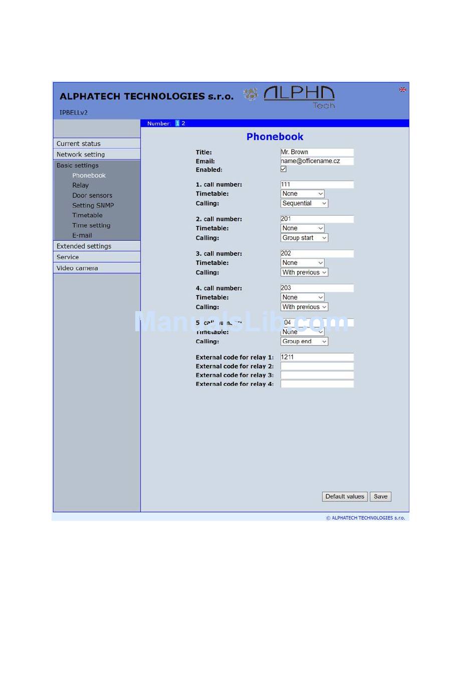Open Calling dropdown for call number 3
This screenshot has height=698, width=476.
pos(305,272)
